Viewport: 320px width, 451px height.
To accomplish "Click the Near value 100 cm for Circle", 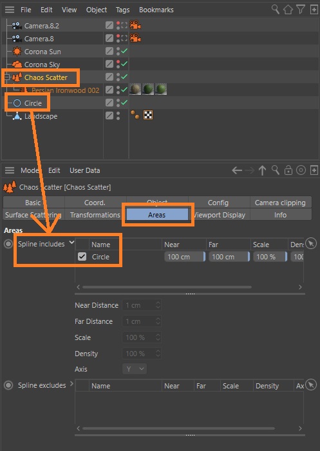I will [185, 257].
